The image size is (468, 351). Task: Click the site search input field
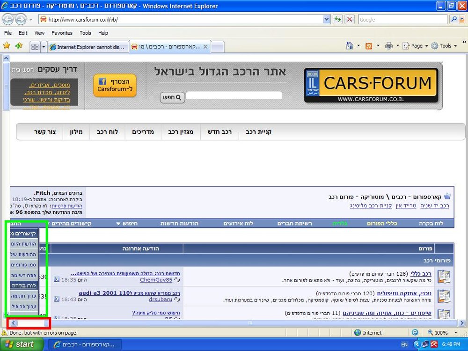pyautogui.click(x=234, y=95)
